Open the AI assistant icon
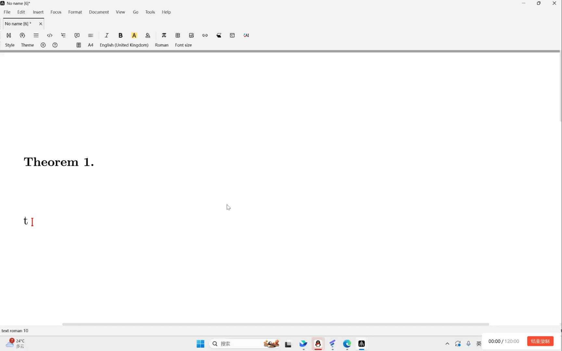This screenshot has height=351, width=562. point(246,35)
